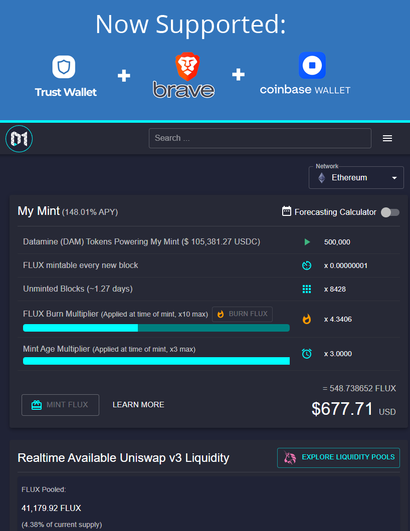Enable the Forecasting Calculator toggle

point(389,212)
